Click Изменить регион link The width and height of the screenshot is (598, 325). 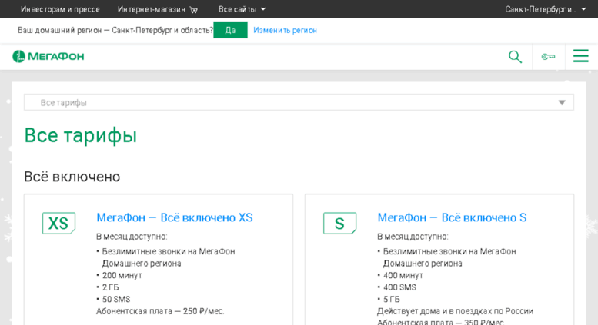[285, 30]
